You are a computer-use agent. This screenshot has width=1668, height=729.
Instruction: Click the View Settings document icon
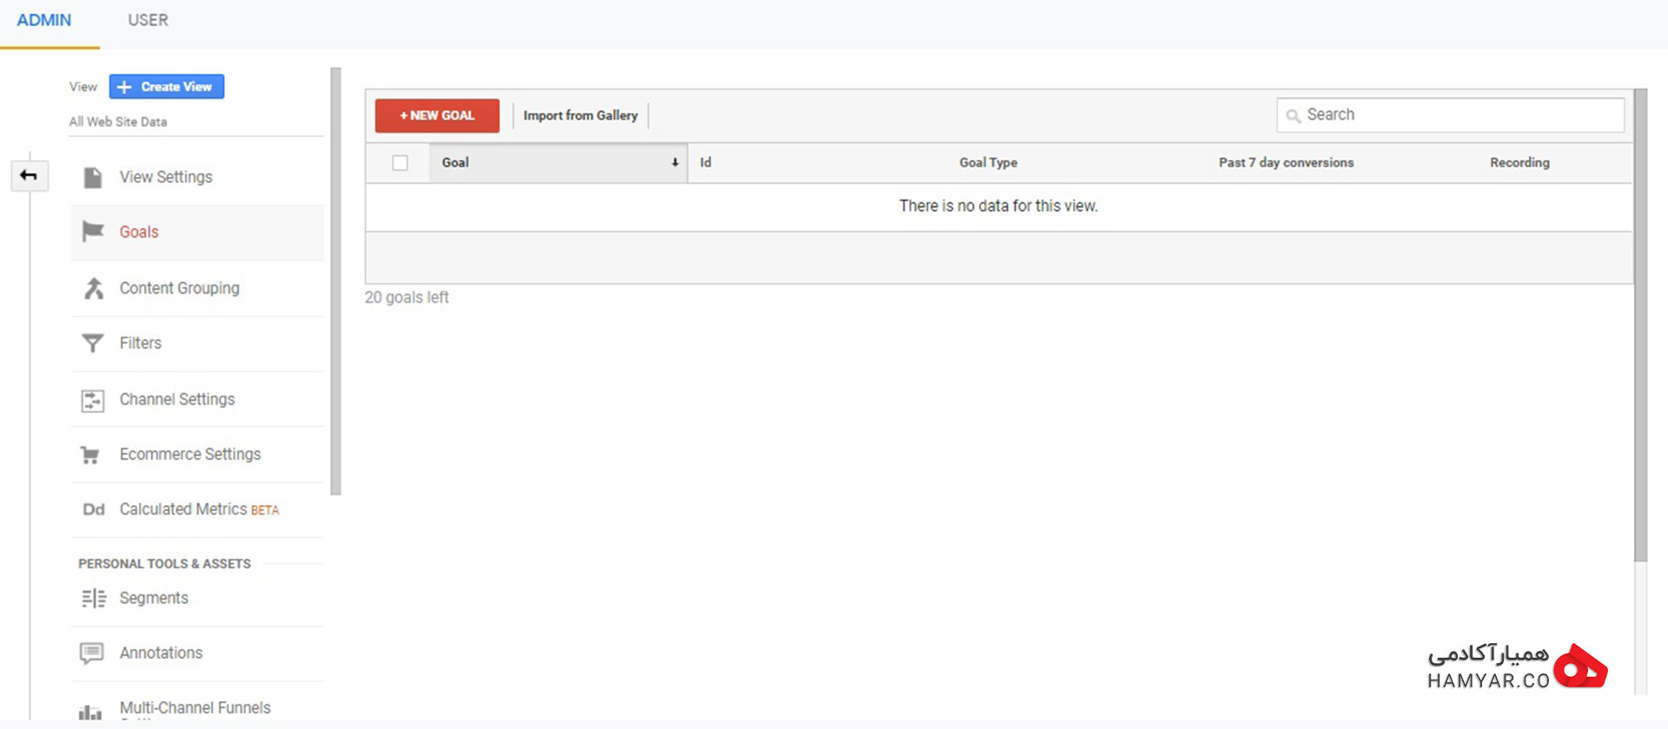pos(93,177)
